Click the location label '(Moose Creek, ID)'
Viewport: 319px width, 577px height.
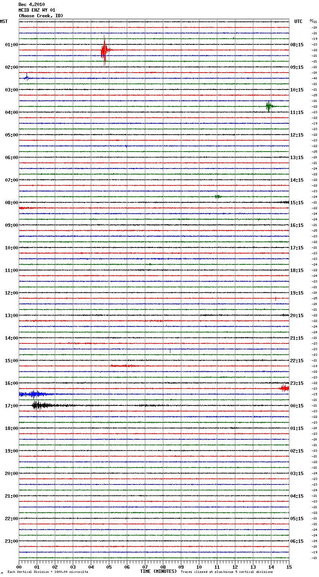(41, 16)
